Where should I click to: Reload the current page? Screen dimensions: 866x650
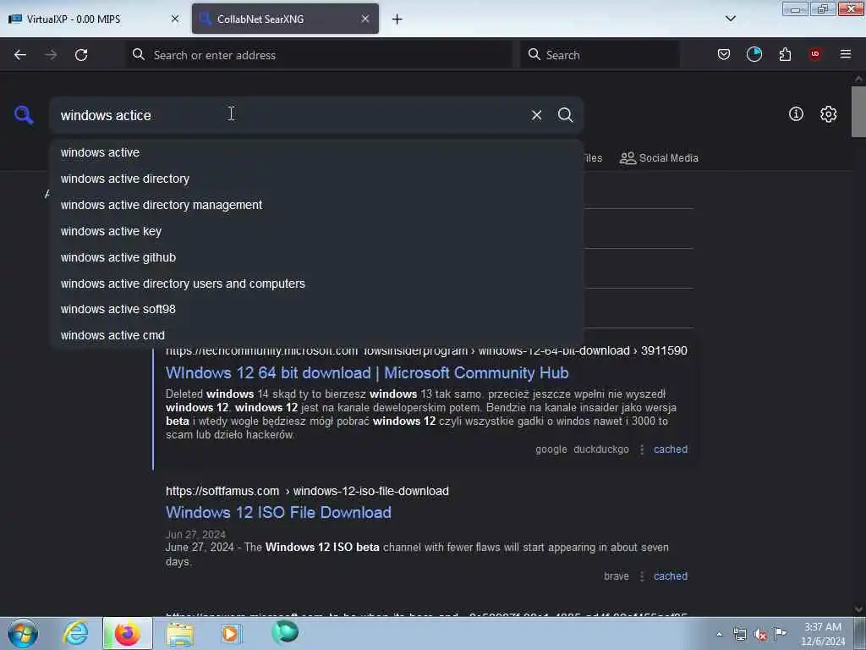point(81,55)
